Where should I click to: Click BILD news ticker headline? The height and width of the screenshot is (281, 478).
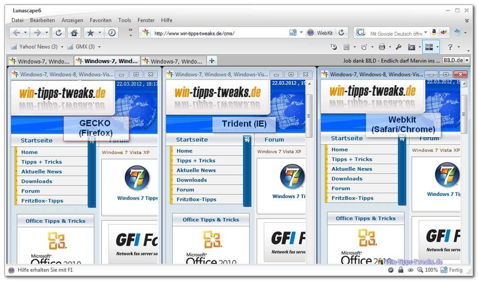391,61
